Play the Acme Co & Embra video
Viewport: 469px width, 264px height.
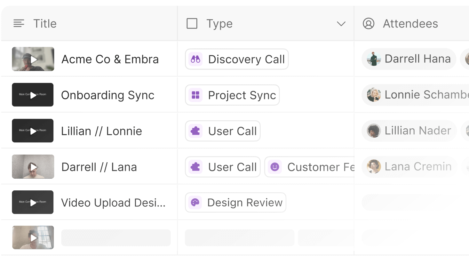point(33,59)
